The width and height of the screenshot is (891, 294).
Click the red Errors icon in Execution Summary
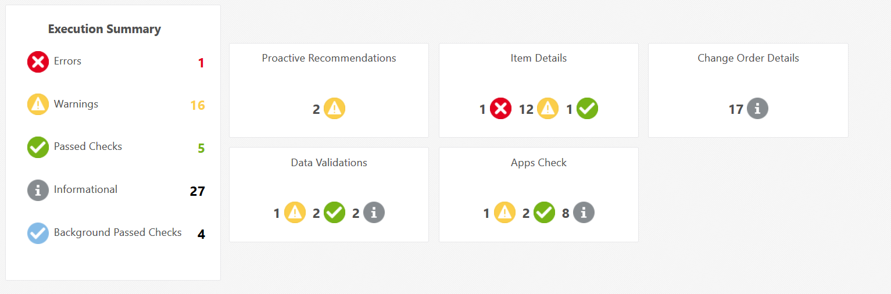point(38,62)
